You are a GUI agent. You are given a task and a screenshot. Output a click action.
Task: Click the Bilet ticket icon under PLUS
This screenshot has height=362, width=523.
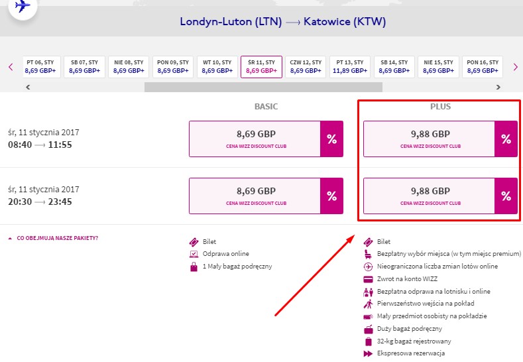pos(368,242)
